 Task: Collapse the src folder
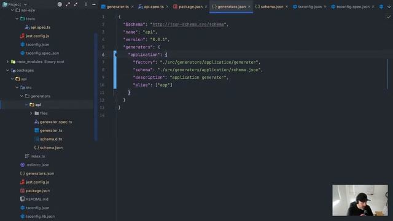(17, 87)
